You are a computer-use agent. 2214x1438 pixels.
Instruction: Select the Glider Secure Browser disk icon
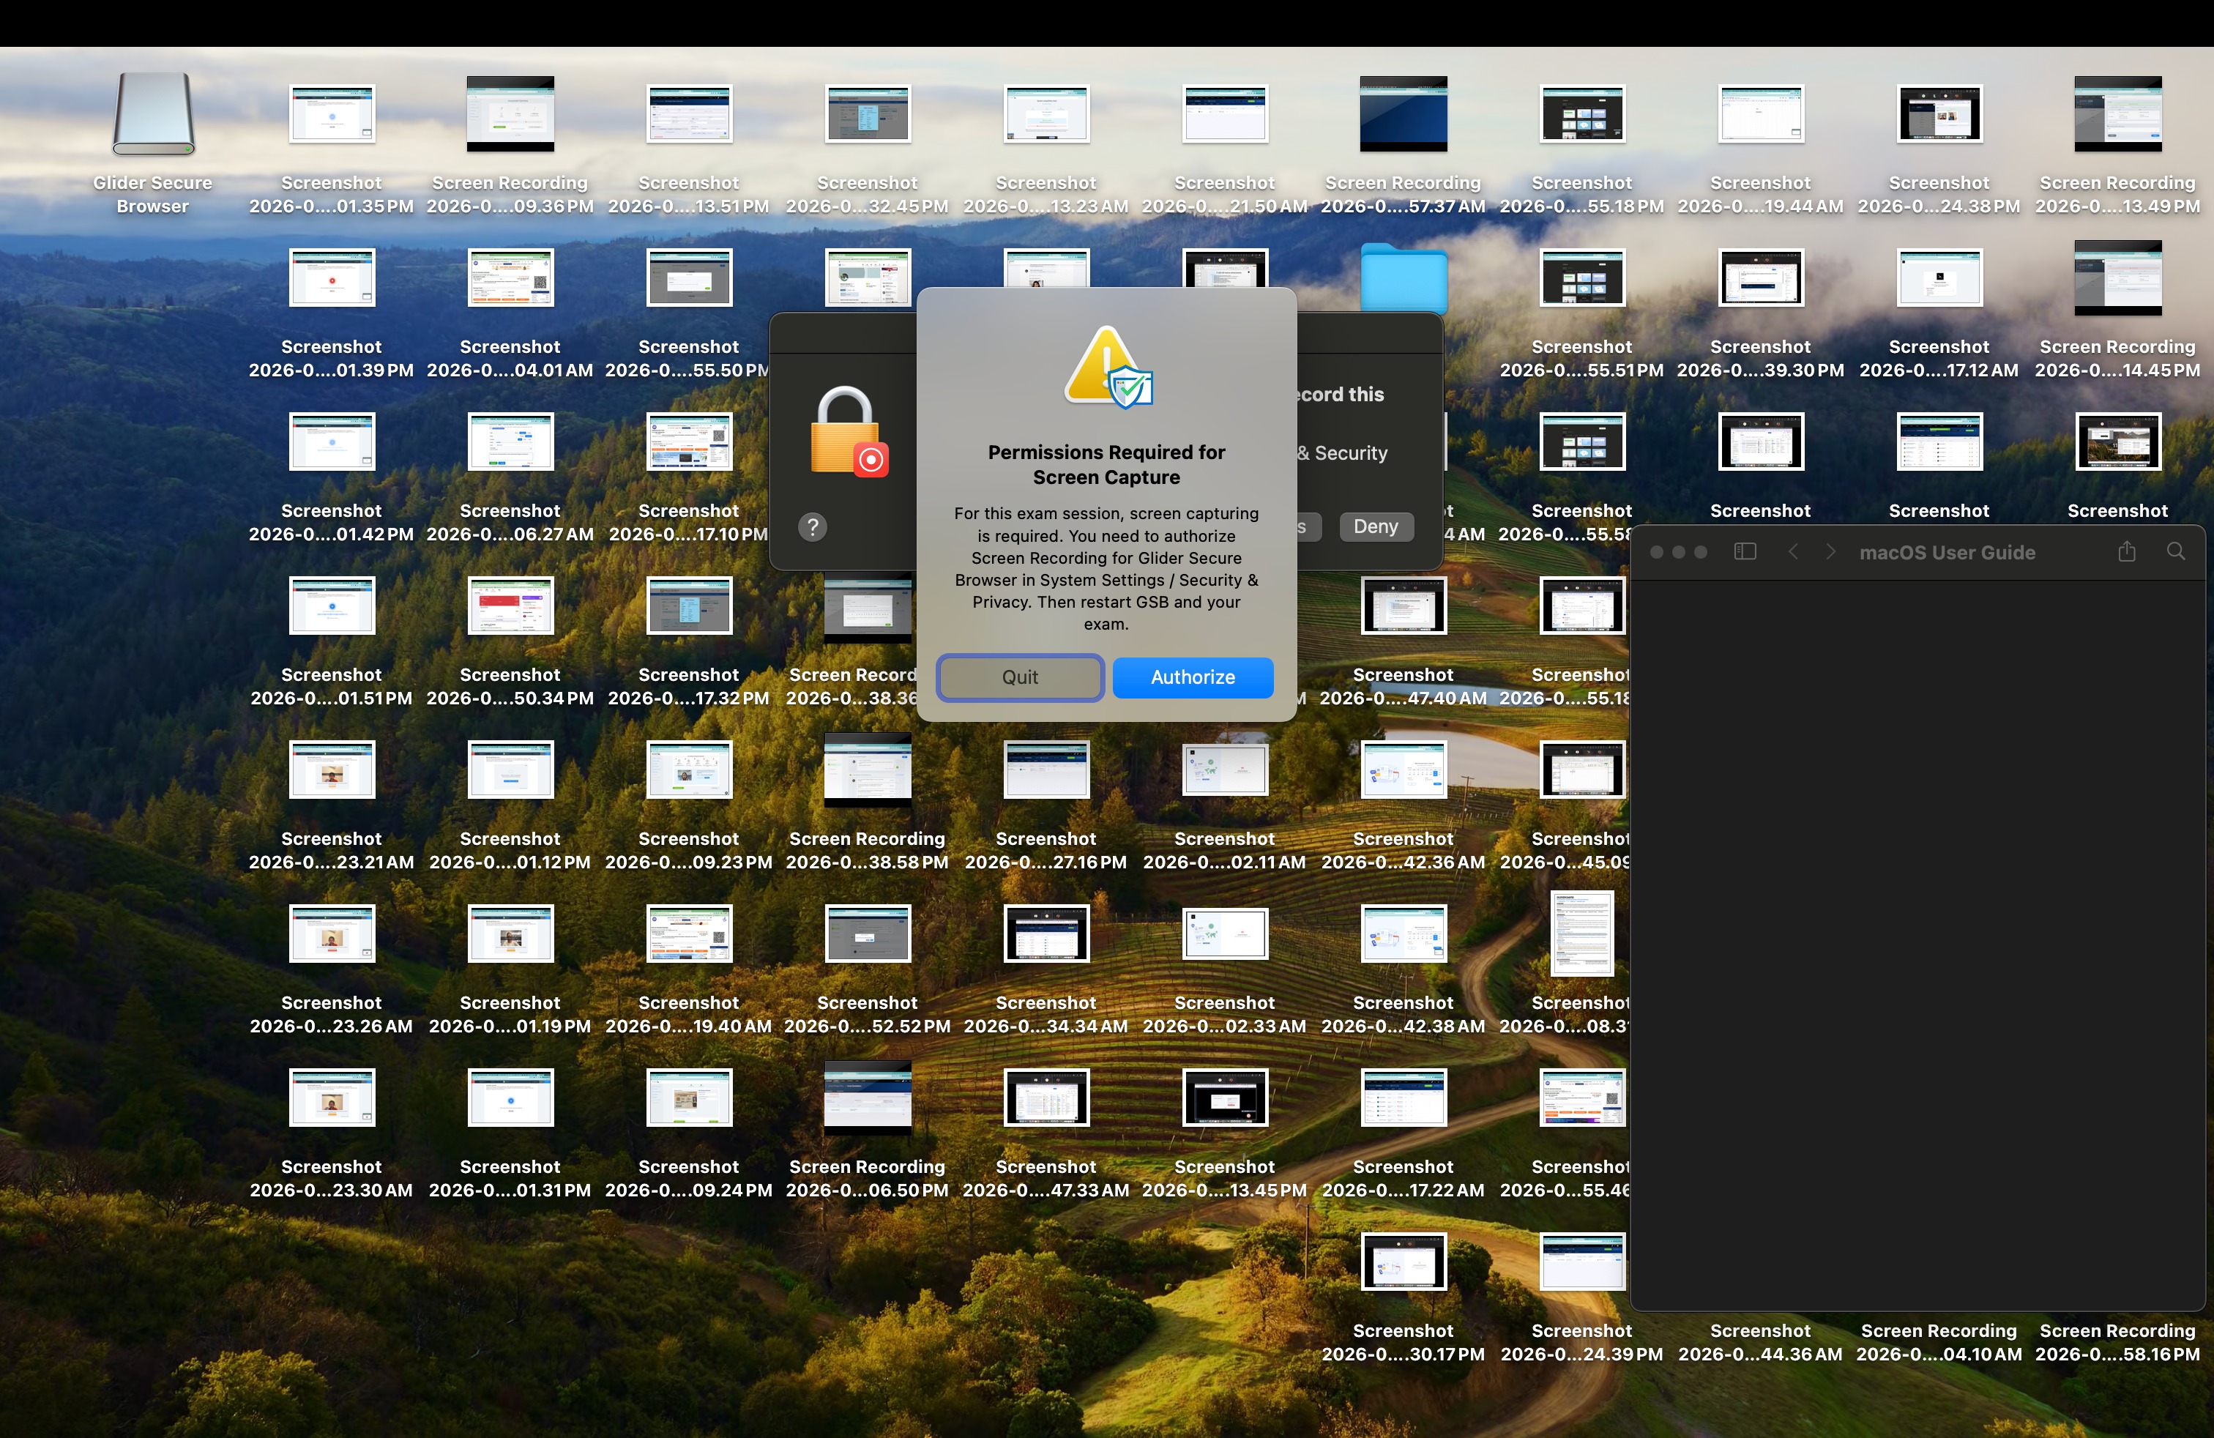(x=154, y=113)
